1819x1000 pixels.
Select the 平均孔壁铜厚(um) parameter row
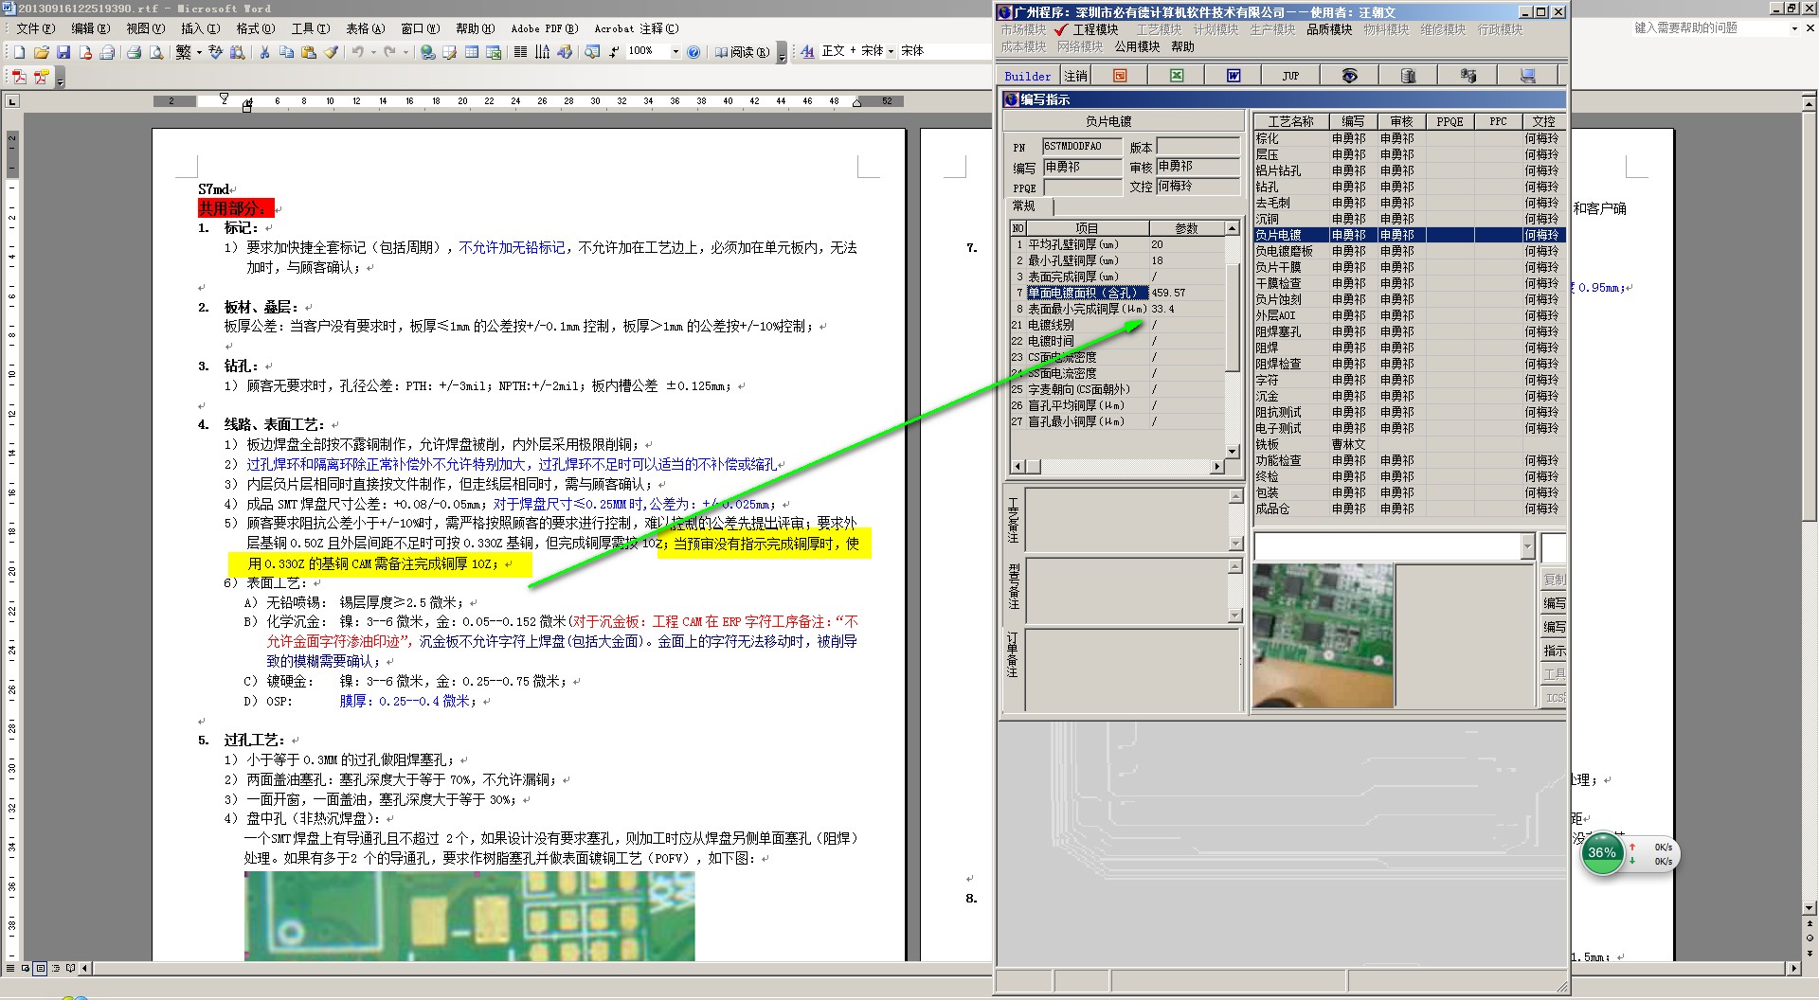pyautogui.click(x=1117, y=244)
